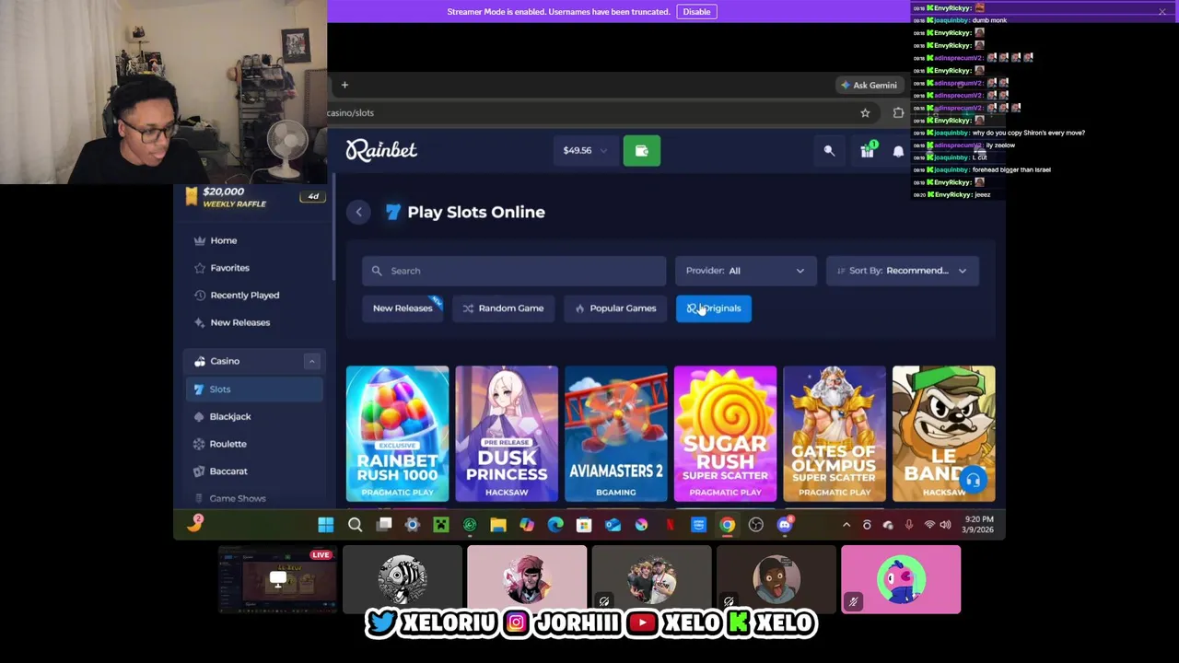
Task: Open the notifications bell icon
Action: point(899,151)
